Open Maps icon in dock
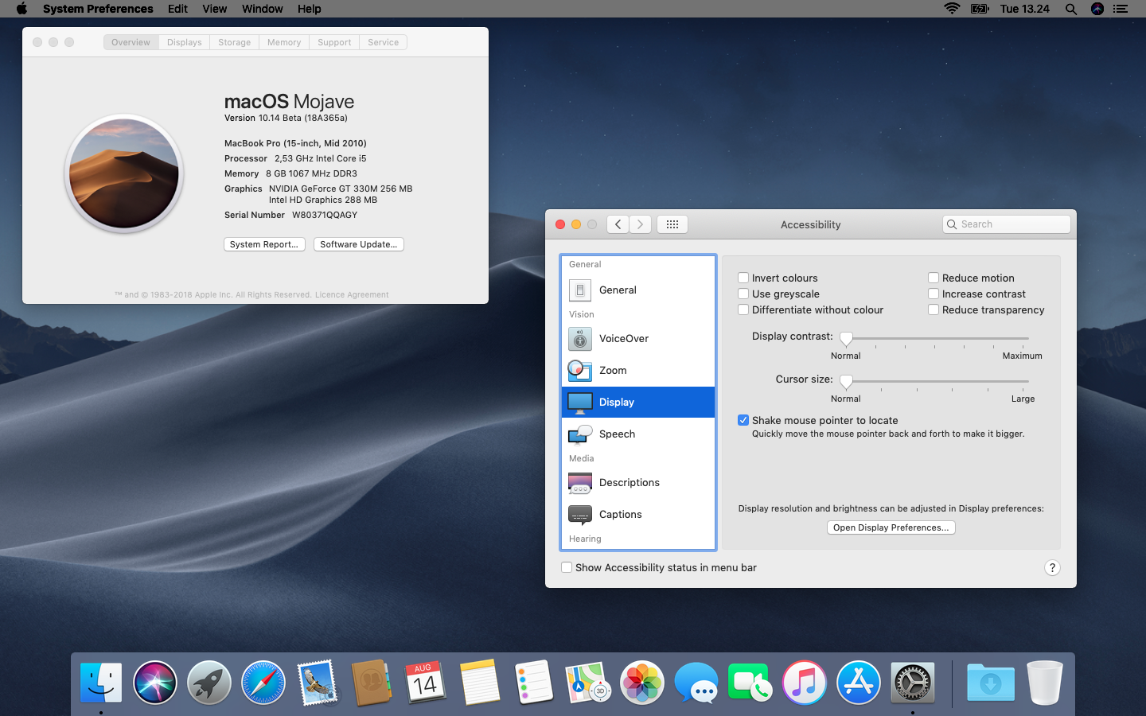This screenshot has height=716, width=1146. click(588, 683)
